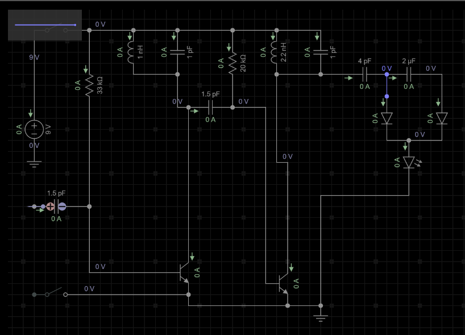
Task: Click the 2 µF value label
Action: click(409, 61)
